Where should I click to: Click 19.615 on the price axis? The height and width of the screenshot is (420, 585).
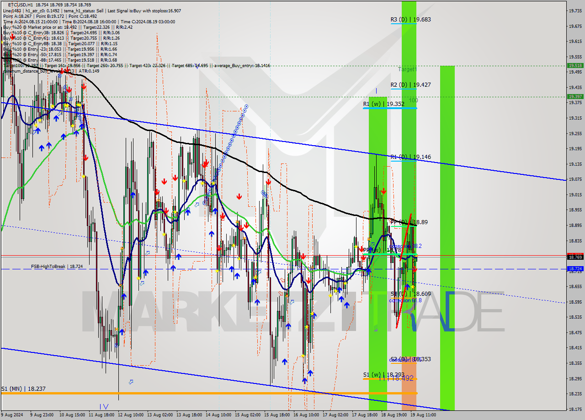point(575,41)
